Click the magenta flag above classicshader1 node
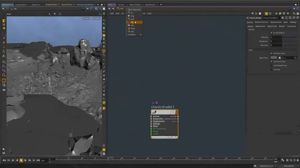300x168 pixels. 157,103
